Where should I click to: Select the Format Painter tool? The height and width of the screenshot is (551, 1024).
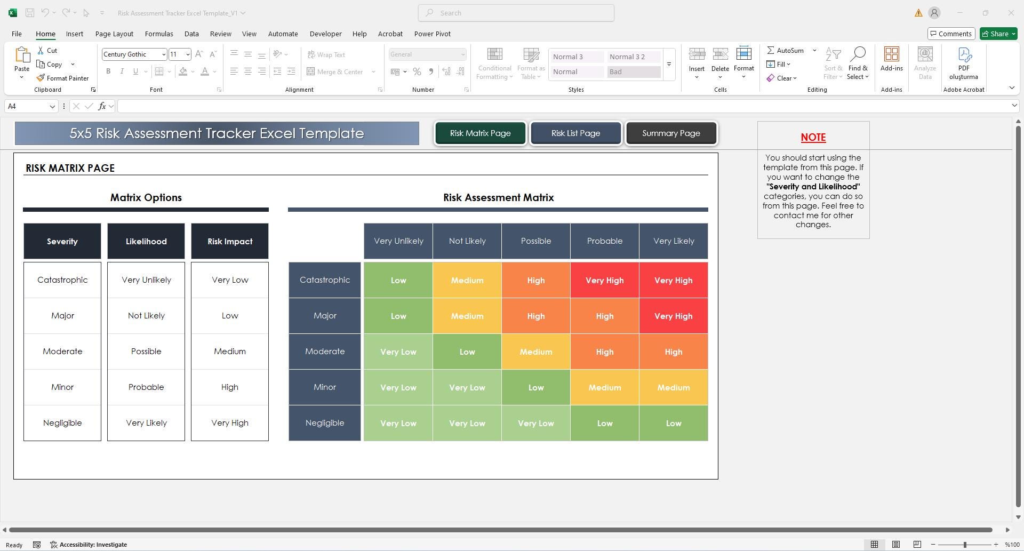(x=62, y=78)
